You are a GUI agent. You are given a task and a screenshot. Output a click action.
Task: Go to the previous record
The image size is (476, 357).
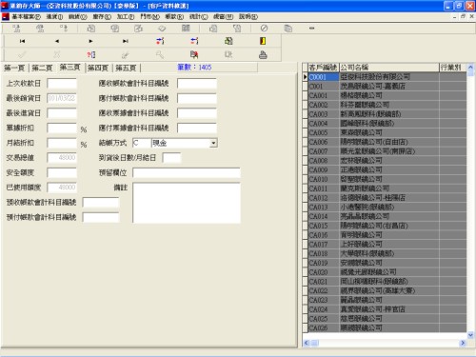pyautogui.click(x=57, y=41)
